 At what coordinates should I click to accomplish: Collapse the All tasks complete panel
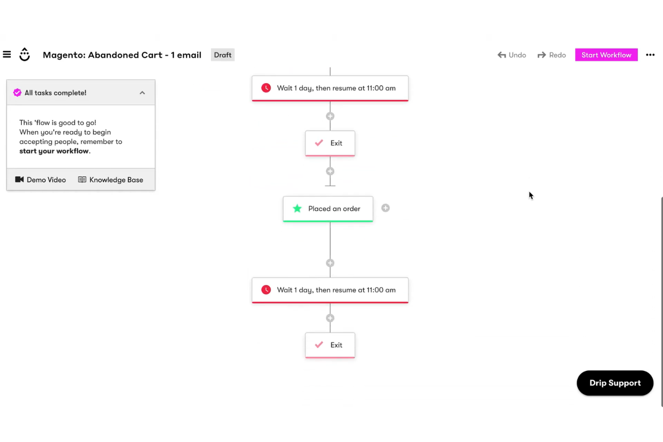(142, 93)
